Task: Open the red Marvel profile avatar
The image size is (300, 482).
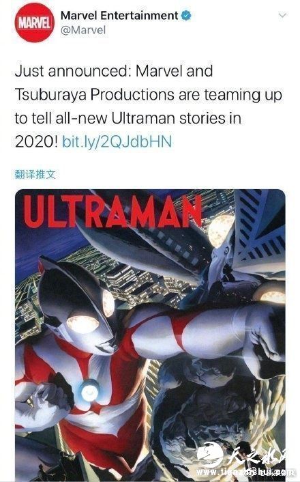Action: point(34,23)
